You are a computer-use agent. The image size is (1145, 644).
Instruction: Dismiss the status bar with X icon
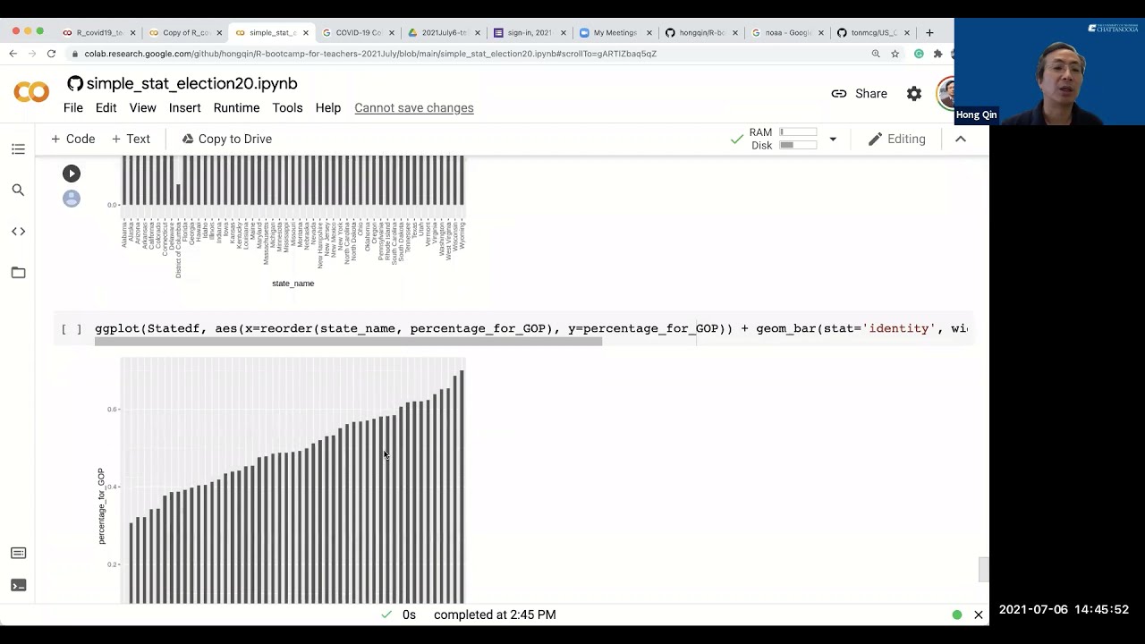click(x=979, y=614)
